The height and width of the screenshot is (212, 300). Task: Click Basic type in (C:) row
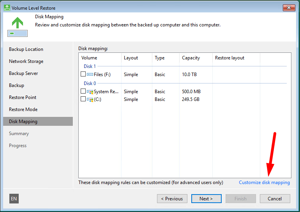point(160,99)
